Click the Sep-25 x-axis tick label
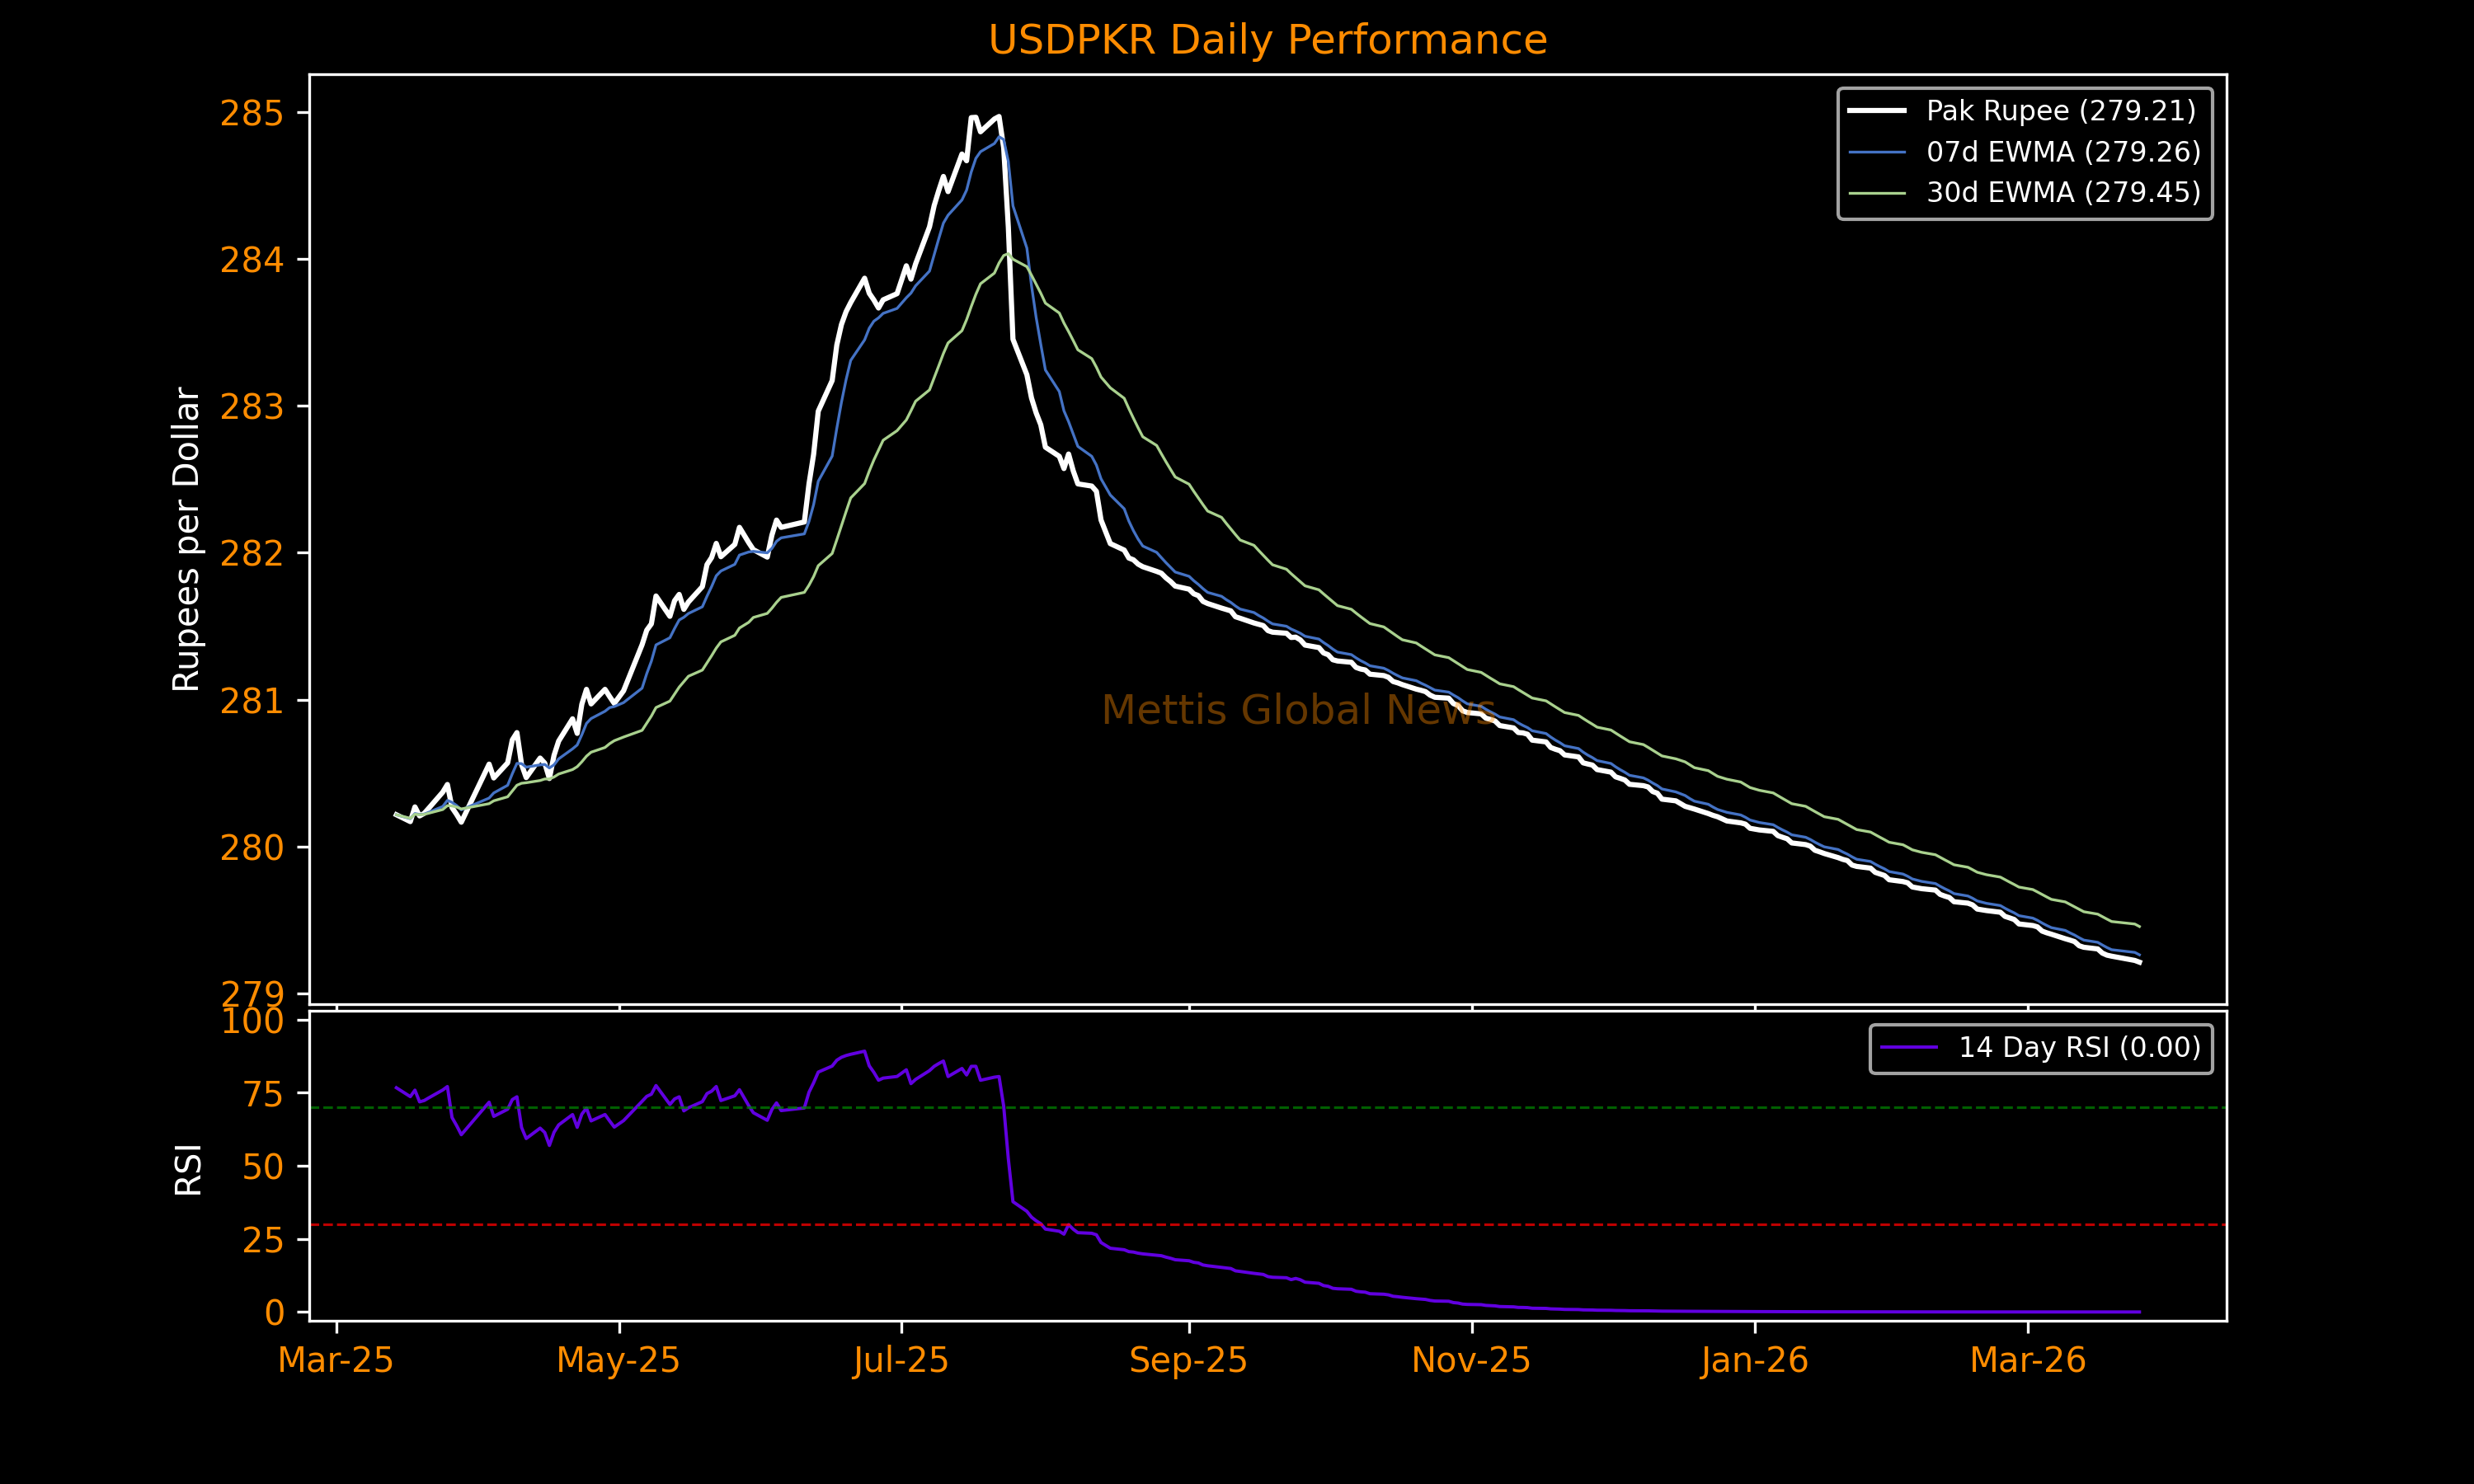2474x1484 pixels. click(x=1188, y=1361)
